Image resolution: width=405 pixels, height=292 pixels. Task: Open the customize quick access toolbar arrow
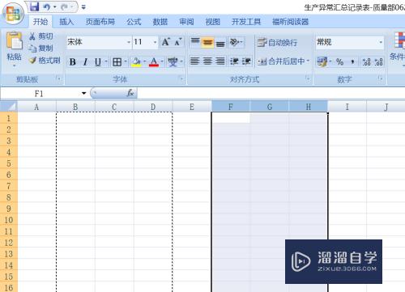83,7
